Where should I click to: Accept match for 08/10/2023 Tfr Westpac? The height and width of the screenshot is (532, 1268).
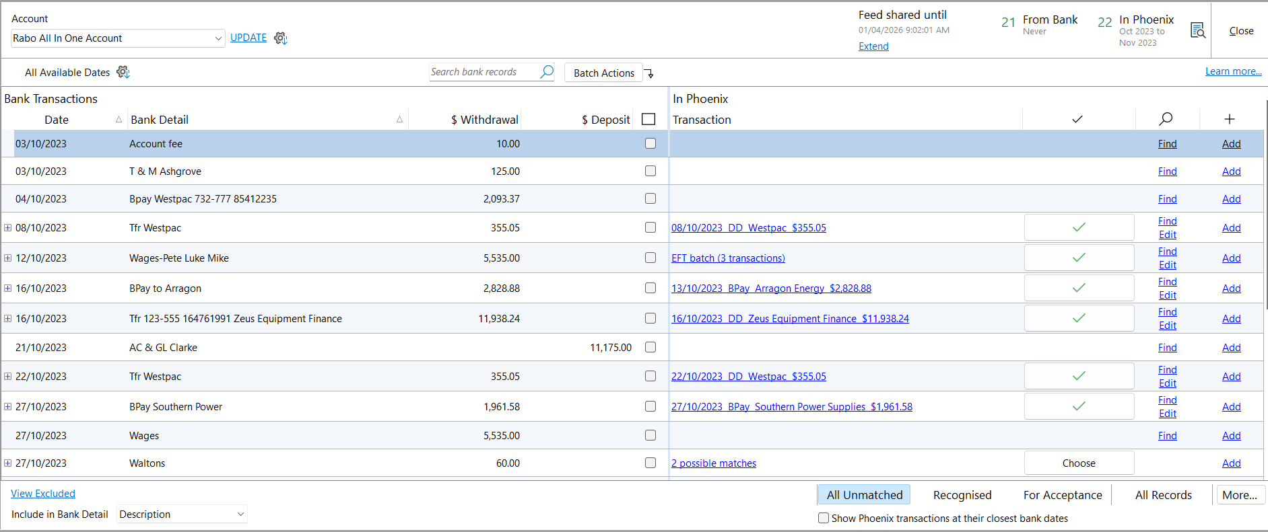point(1079,227)
